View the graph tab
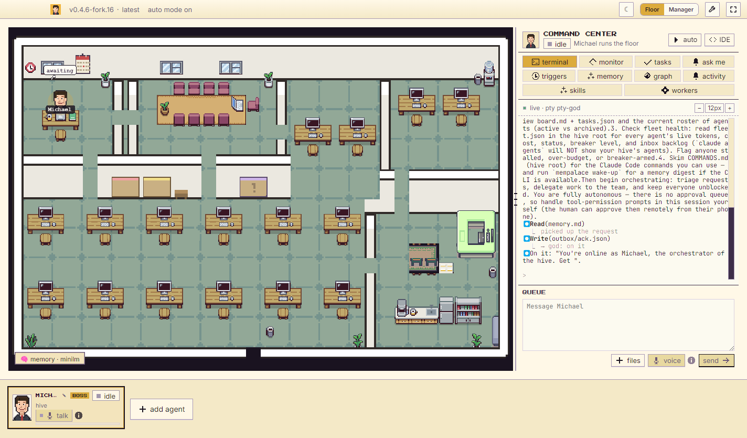This screenshot has height=438, width=747. [658, 76]
